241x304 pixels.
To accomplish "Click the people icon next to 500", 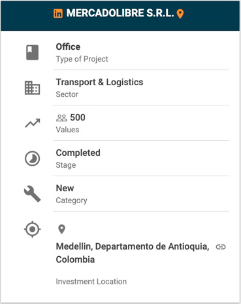I will tap(61, 118).
